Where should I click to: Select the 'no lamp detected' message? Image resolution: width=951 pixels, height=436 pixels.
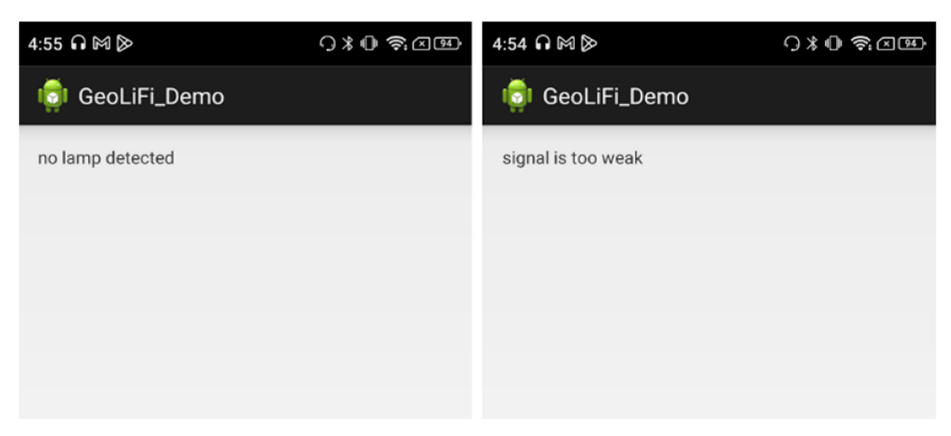click(106, 158)
